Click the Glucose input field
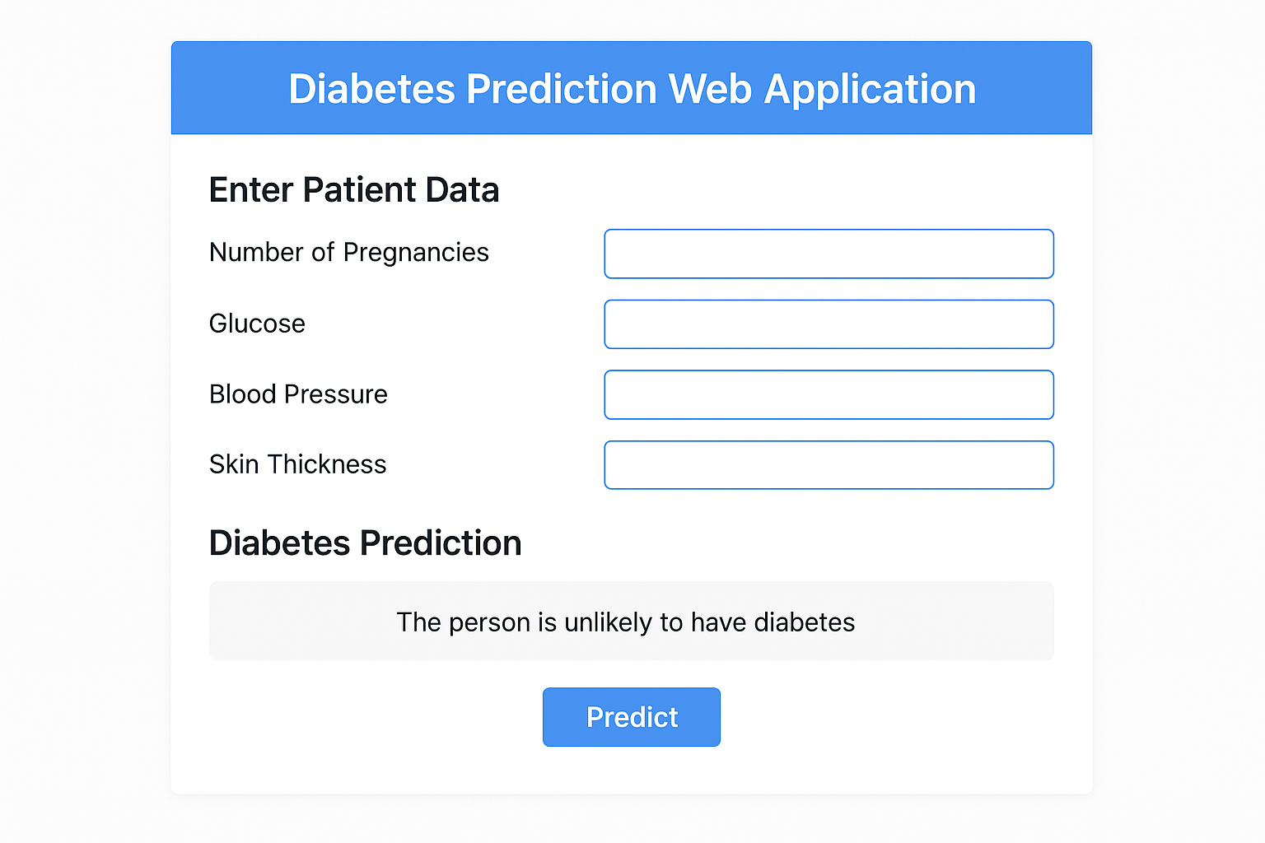This screenshot has width=1265, height=843. [x=829, y=324]
